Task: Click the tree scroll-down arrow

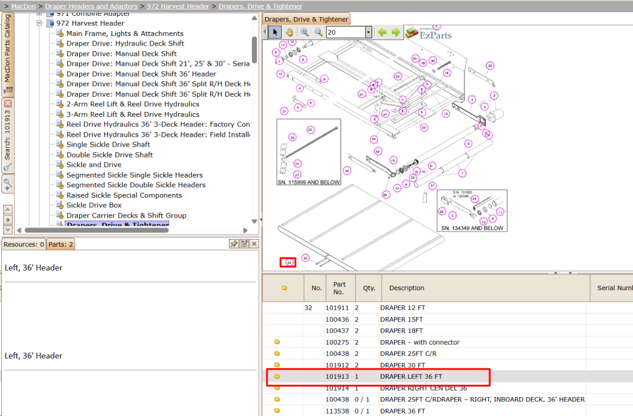Action: tap(254, 221)
